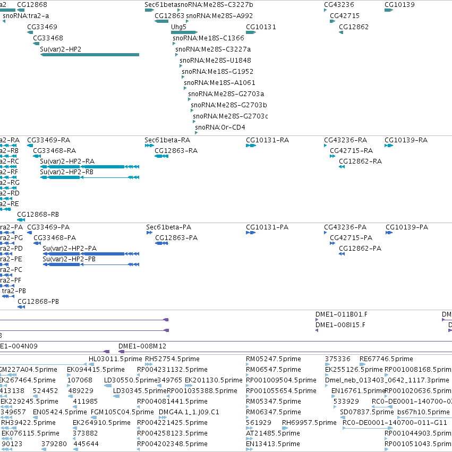
Task: Select the CG12862 gene label
Action: 354,27
